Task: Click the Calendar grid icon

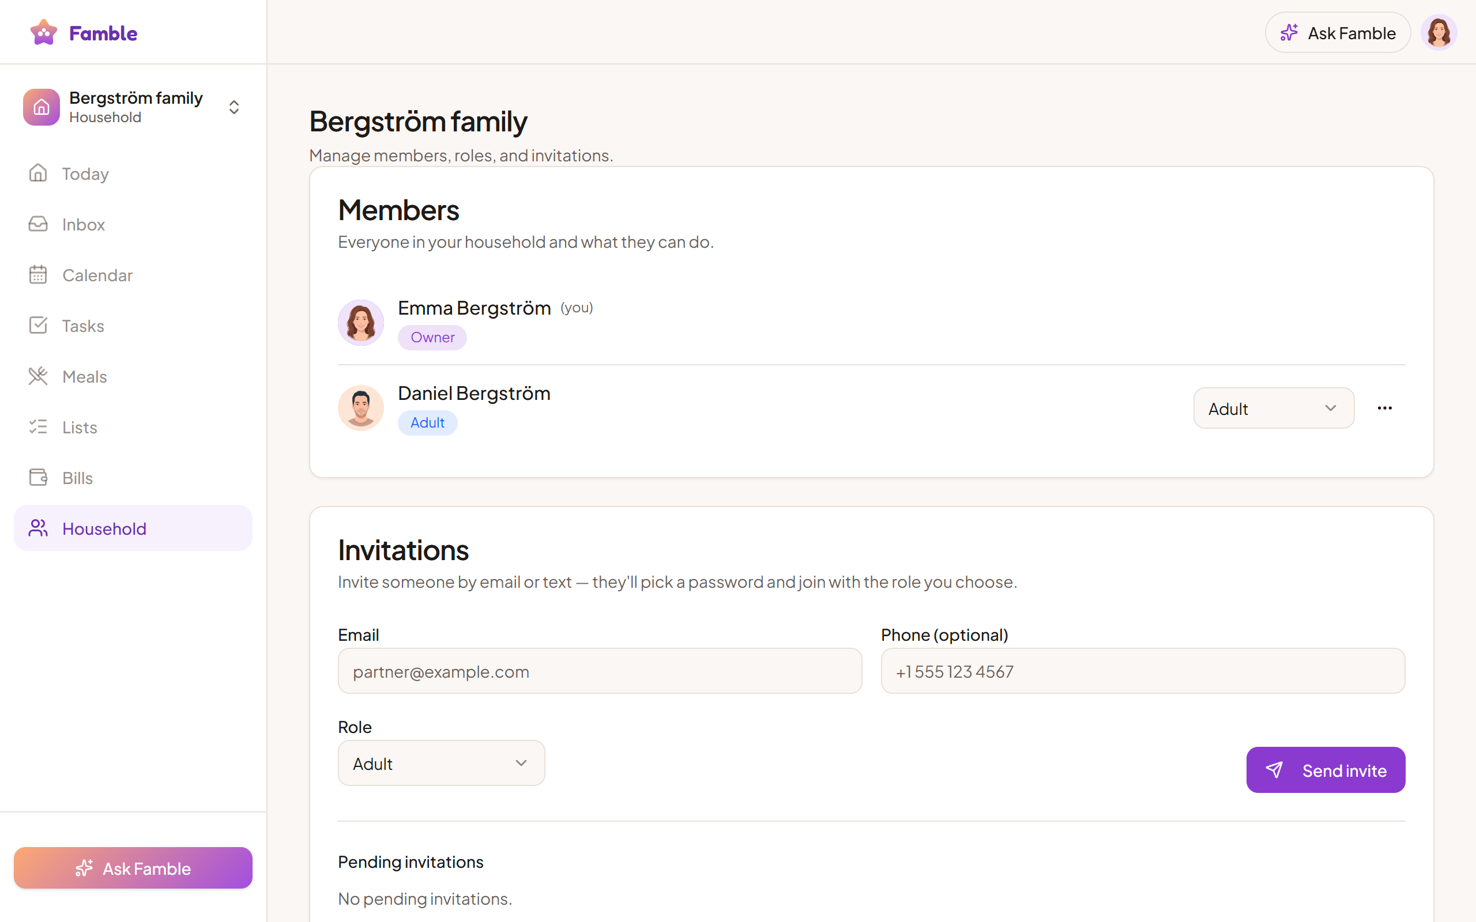Action: (x=38, y=274)
